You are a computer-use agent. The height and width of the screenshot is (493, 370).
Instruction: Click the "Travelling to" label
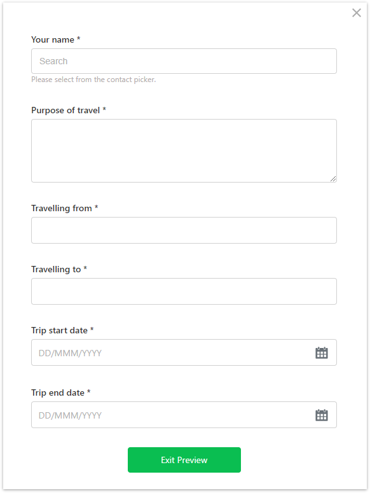click(56, 270)
